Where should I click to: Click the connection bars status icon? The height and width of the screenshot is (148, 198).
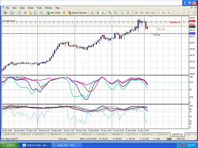coord(169,139)
